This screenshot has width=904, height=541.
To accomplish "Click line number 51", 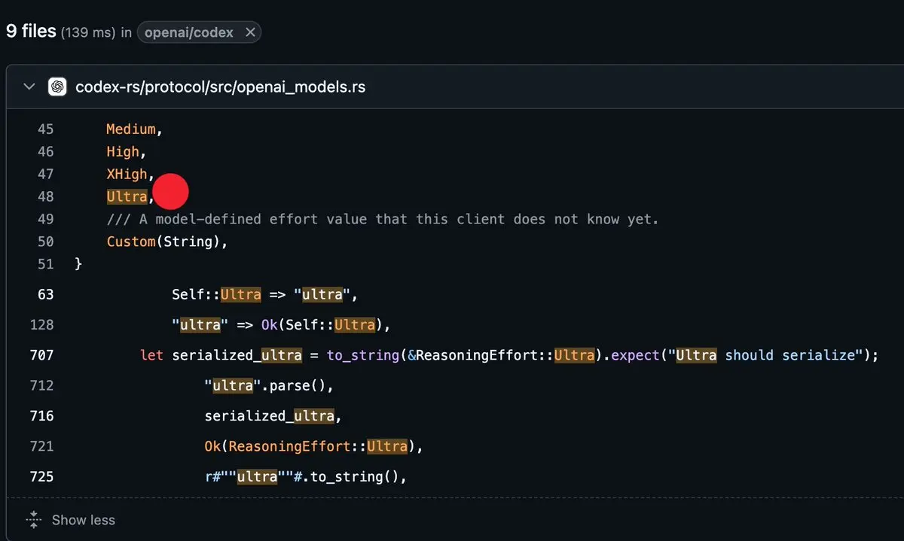I will click(45, 265).
